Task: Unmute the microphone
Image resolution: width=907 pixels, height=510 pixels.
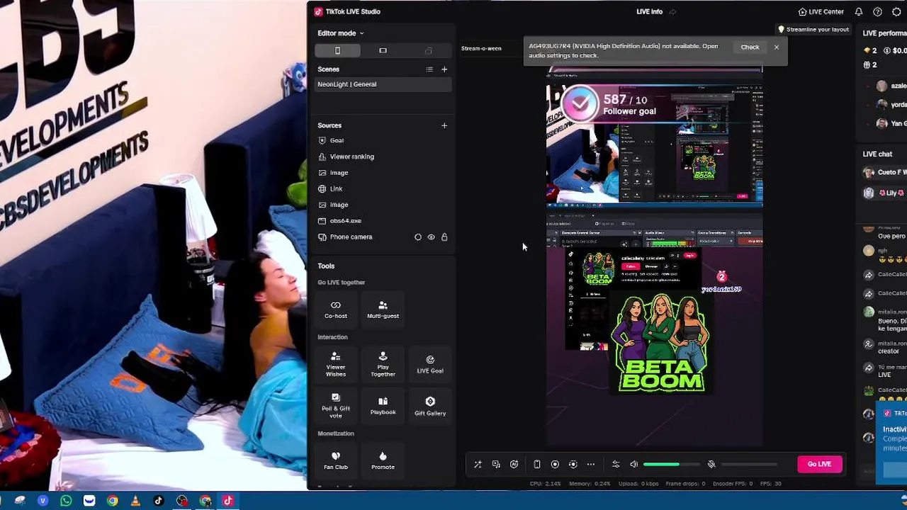Action: coord(711,465)
